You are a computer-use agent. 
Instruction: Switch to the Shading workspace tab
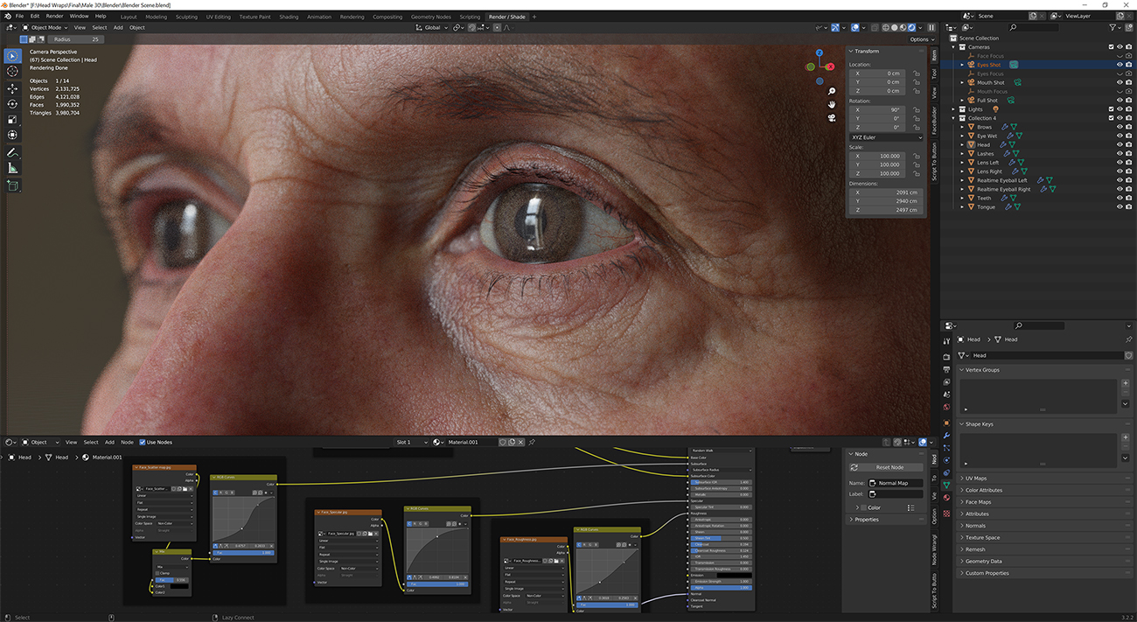289,16
